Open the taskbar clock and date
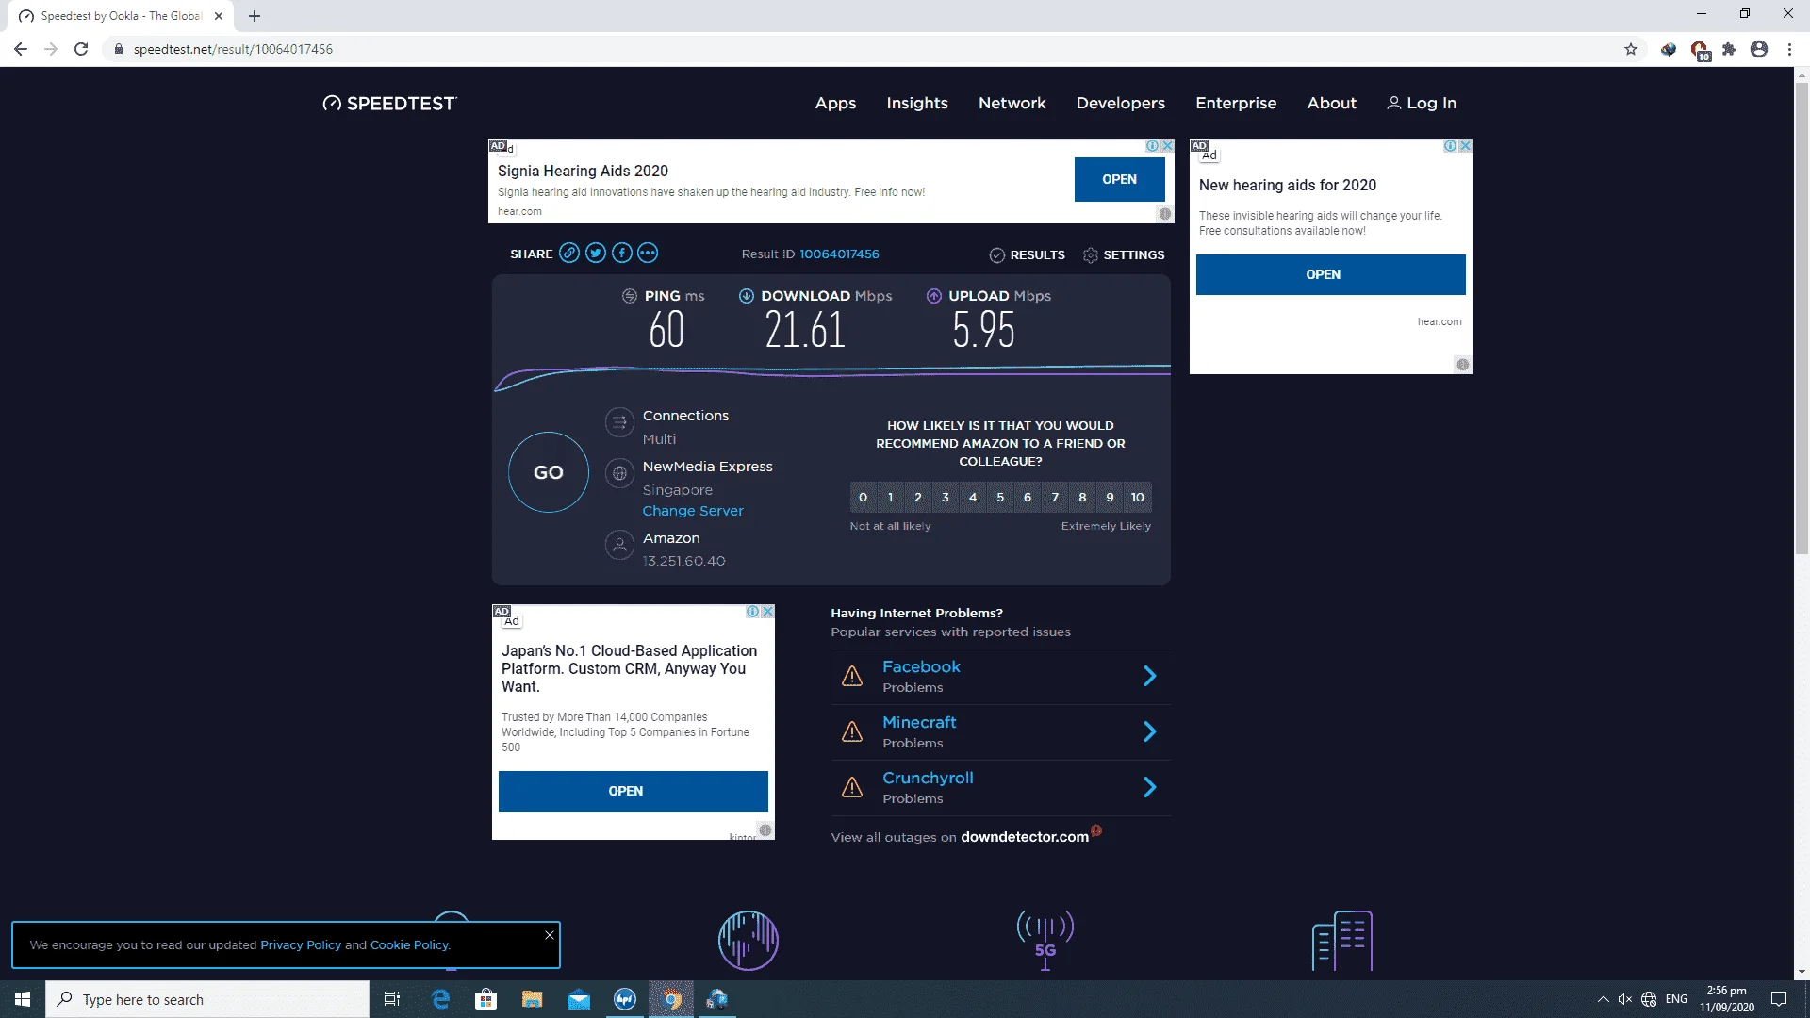Image resolution: width=1810 pixels, height=1018 pixels. 1727,999
